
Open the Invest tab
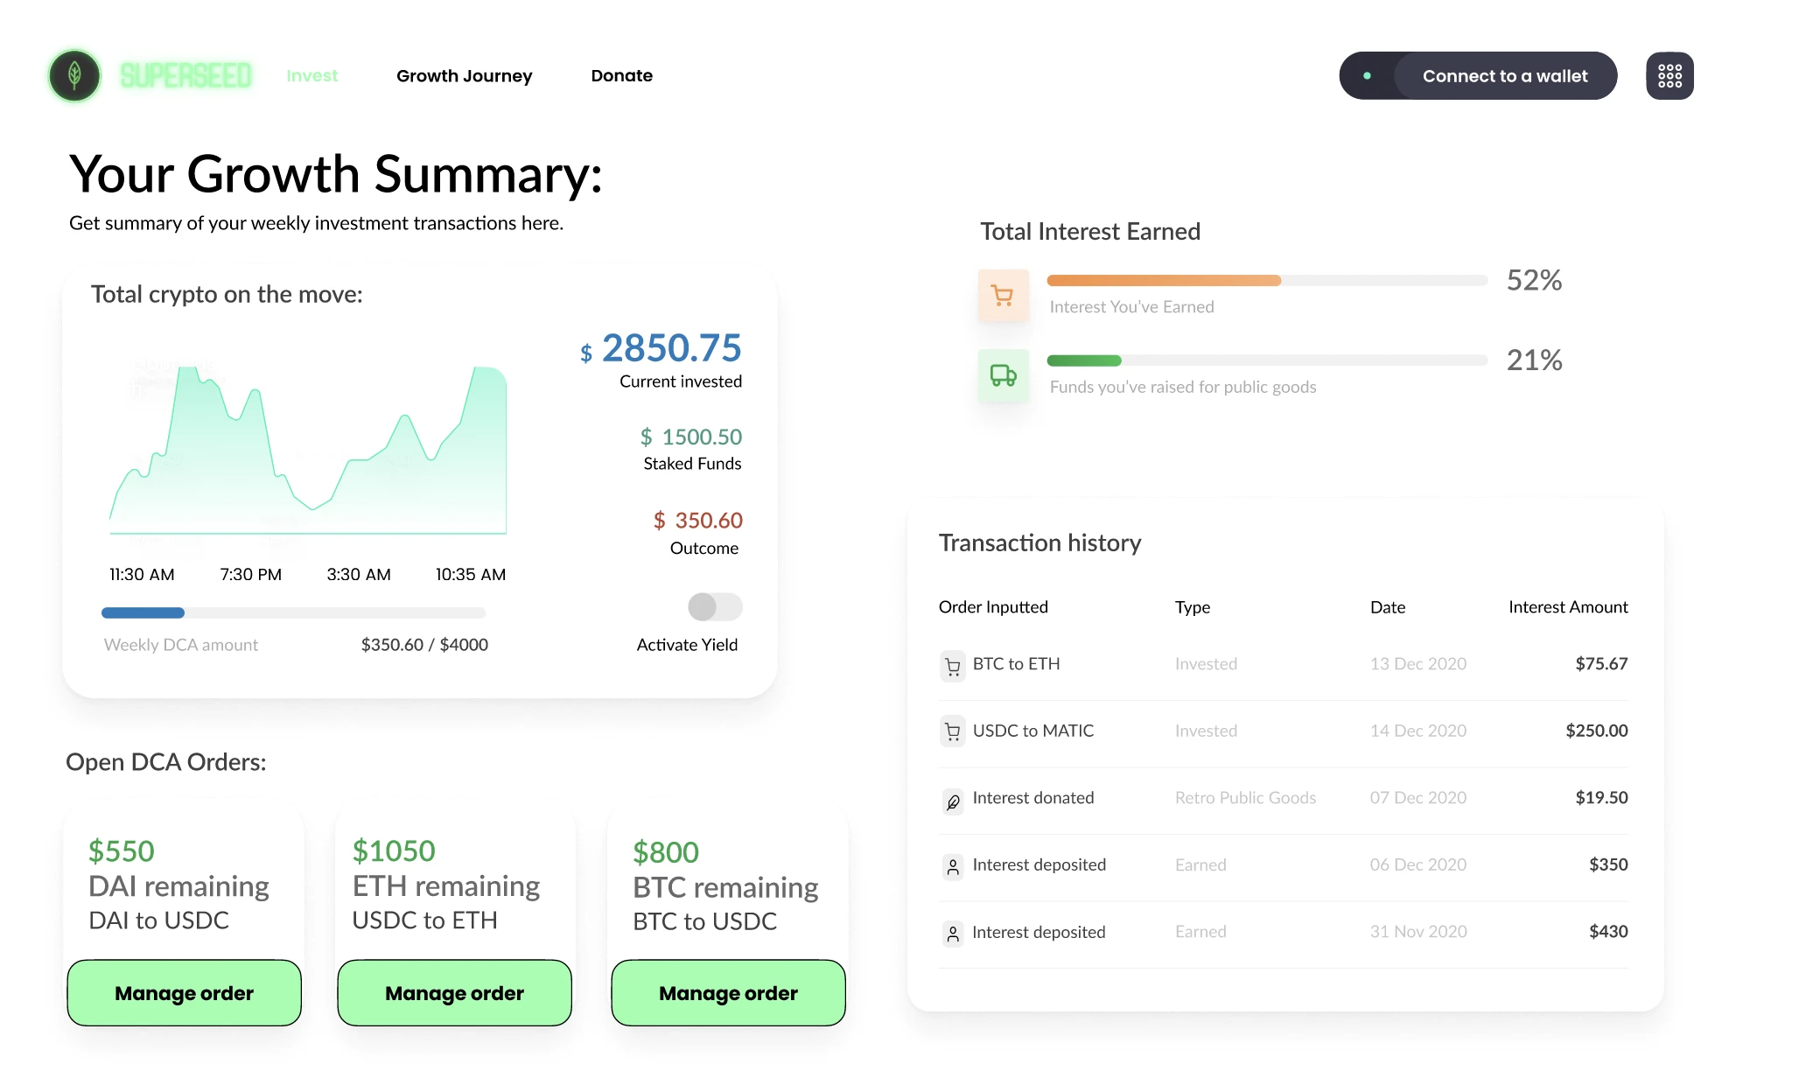311,75
